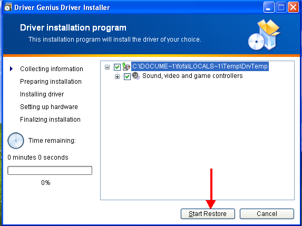Click the driver backup folder icon
302x226 pixels.
coord(126,66)
